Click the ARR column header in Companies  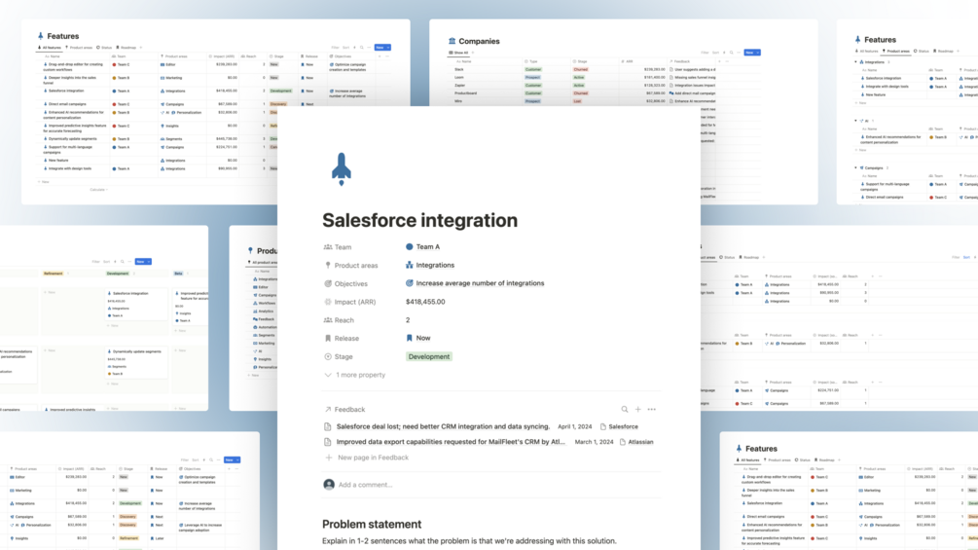click(627, 61)
